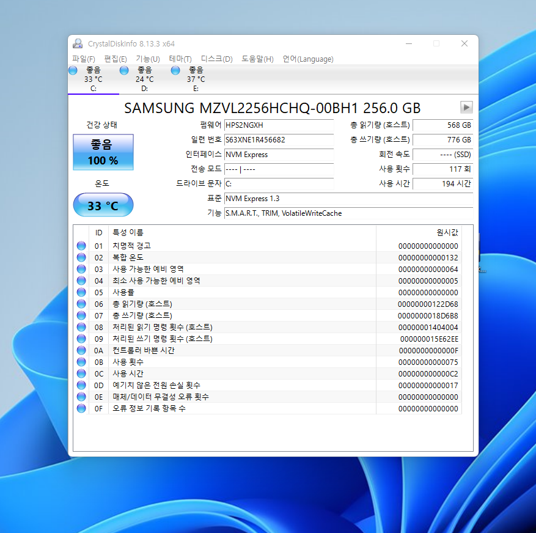Viewport: 536px width, 533px height.
Task: Open the 언어(Language) menu
Action: pos(308,59)
